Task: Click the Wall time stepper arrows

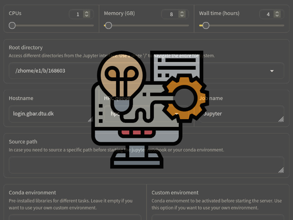Action: click(277, 14)
